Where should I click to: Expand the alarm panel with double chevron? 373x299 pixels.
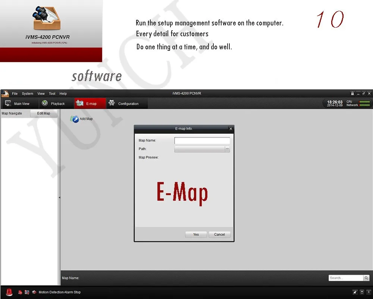369,292
